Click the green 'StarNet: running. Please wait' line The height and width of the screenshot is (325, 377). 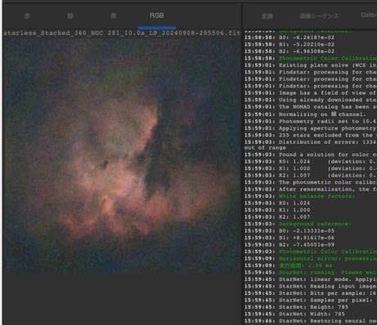click(x=311, y=273)
